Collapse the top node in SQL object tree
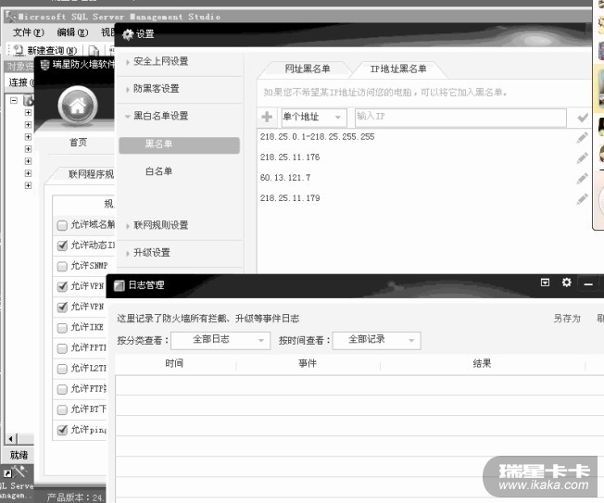This screenshot has height=503, width=604. pos(14,101)
